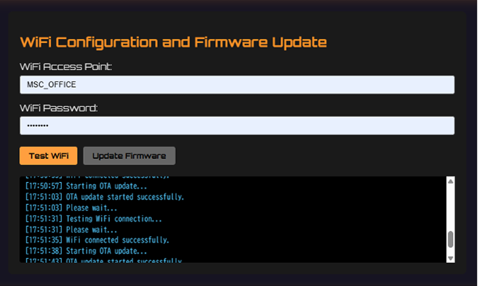Click the empty scrollbar track above the thumb
The image size is (478, 286).
point(450,208)
